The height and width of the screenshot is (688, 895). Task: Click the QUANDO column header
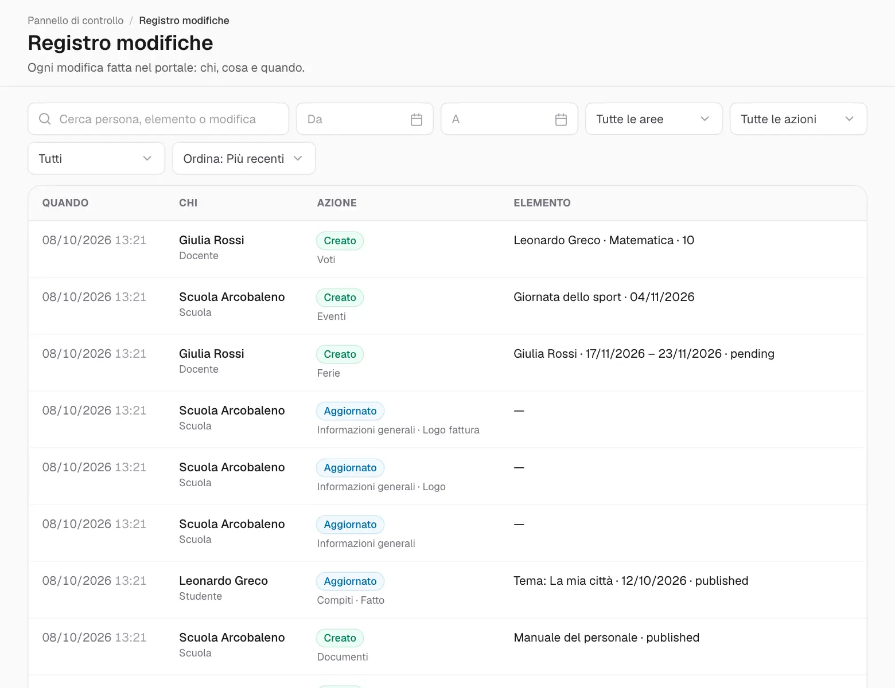tap(65, 203)
